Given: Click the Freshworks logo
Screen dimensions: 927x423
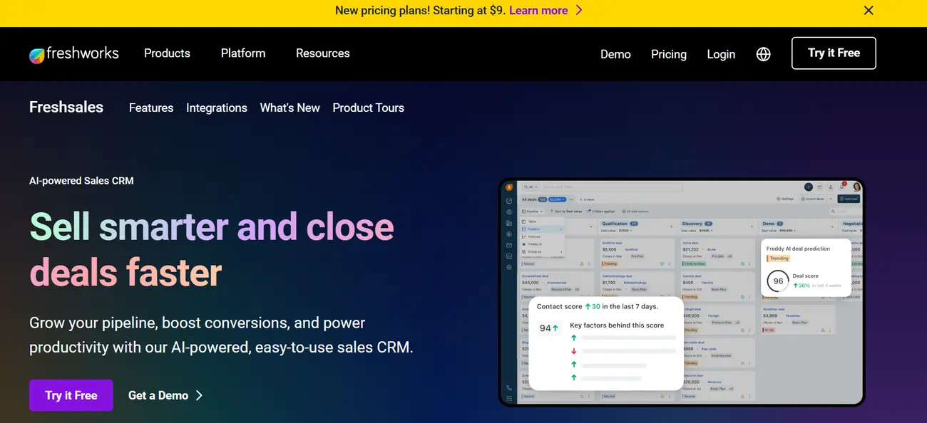Looking at the screenshot, I should tap(73, 53).
